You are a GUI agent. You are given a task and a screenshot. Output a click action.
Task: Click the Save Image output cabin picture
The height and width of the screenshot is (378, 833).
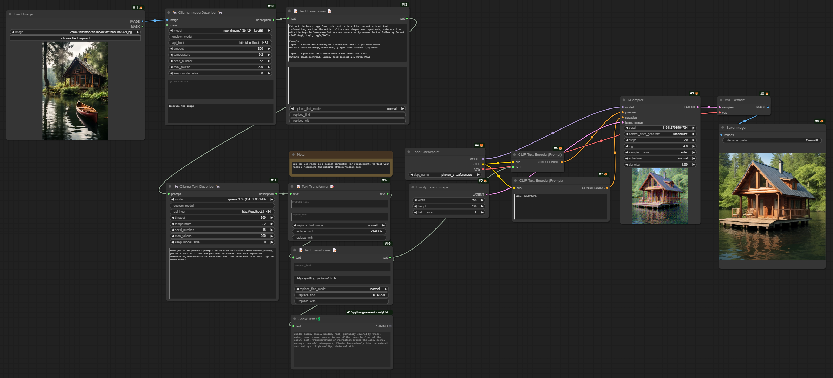[x=772, y=206]
